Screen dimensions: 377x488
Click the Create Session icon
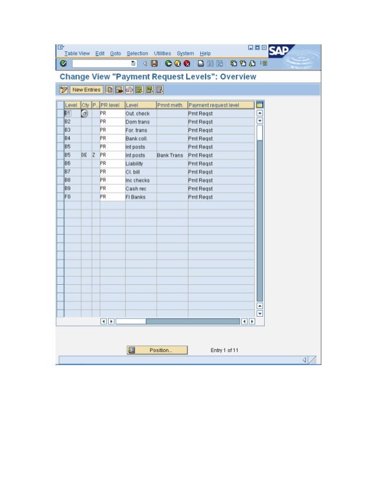[264, 63]
